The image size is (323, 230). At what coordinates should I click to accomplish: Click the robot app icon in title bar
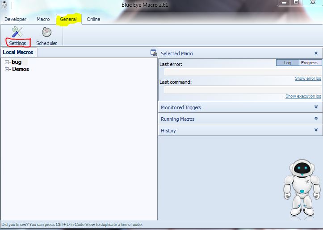click(4, 4)
